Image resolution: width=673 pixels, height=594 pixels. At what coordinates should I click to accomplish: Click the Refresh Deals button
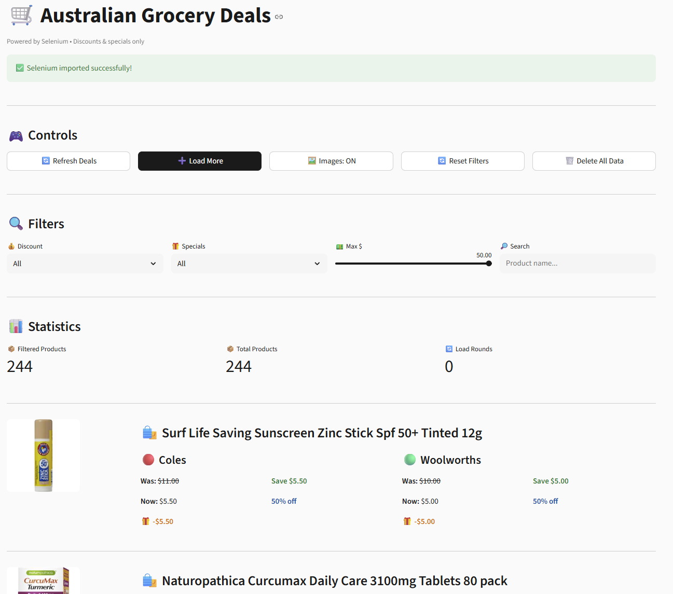(68, 161)
